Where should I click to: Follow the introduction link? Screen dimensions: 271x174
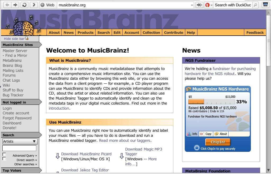pos(59,108)
